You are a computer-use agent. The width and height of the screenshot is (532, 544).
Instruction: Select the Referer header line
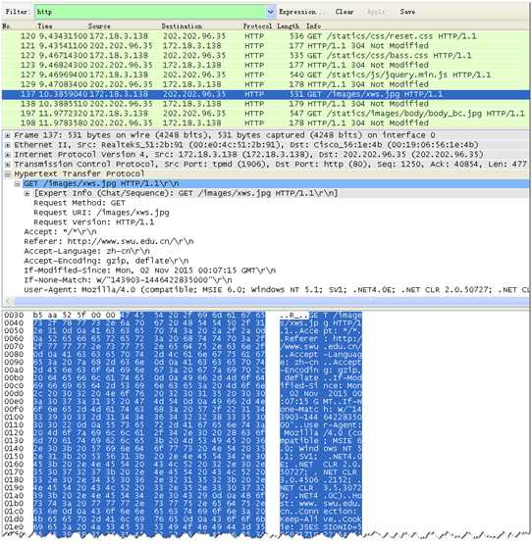click(109, 242)
